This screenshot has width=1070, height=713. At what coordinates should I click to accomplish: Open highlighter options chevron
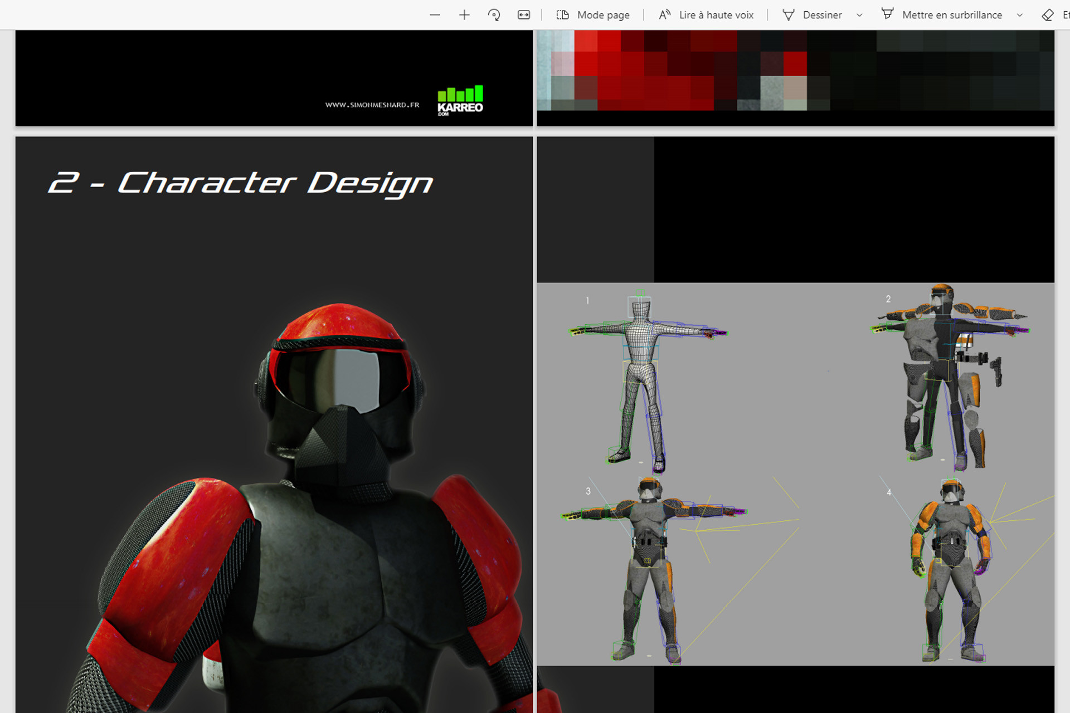click(x=1020, y=15)
